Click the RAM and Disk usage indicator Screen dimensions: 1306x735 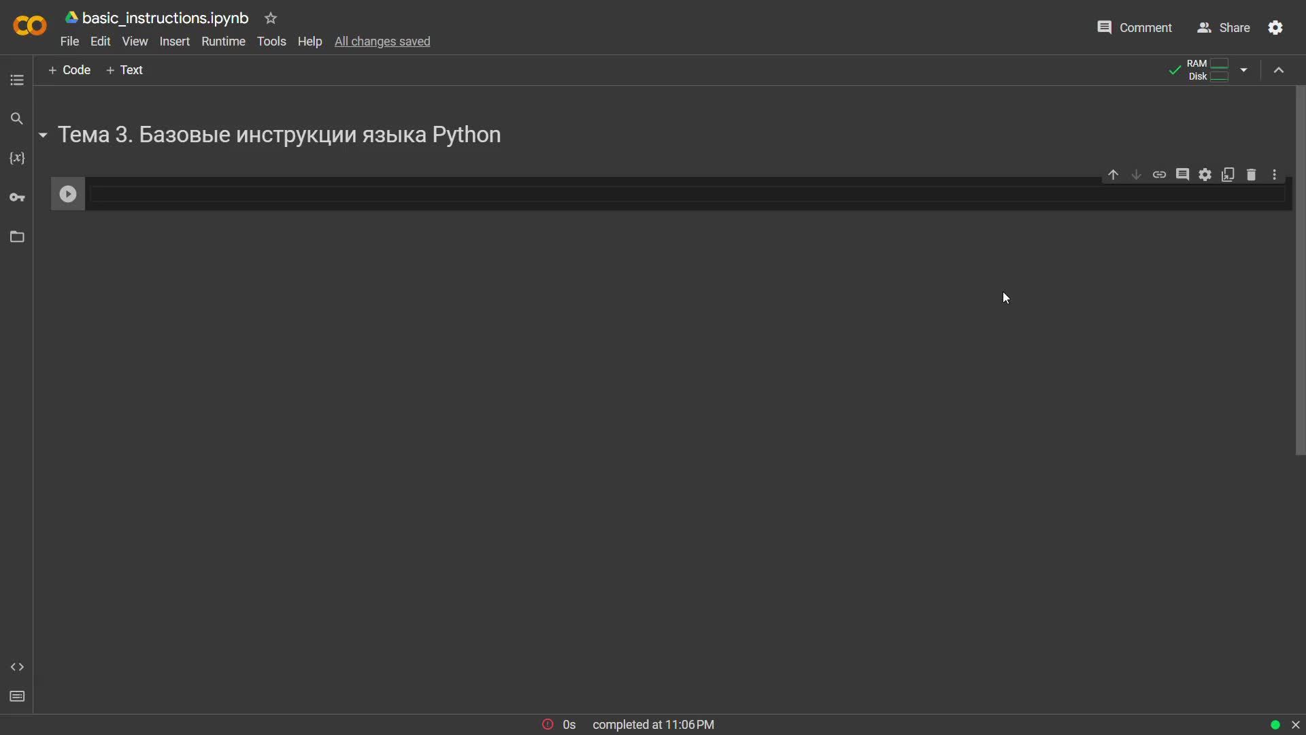[1208, 70]
